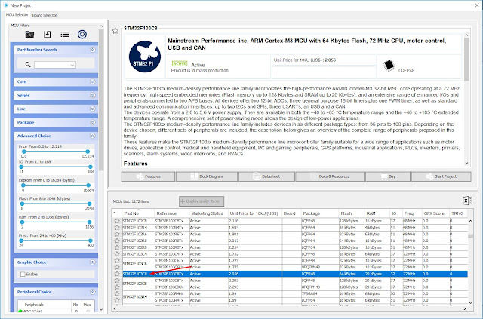The image size is (483, 319).
Task: Click the Package column header
Action: click(x=320, y=213)
